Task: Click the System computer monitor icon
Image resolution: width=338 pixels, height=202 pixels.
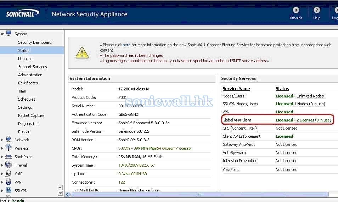Action: click(x=9, y=34)
